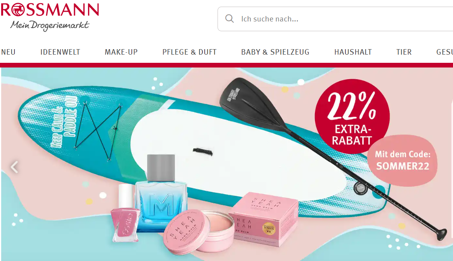Click the blue Mexx perfume bottle
The image size is (453, 261).
[161, 193]
